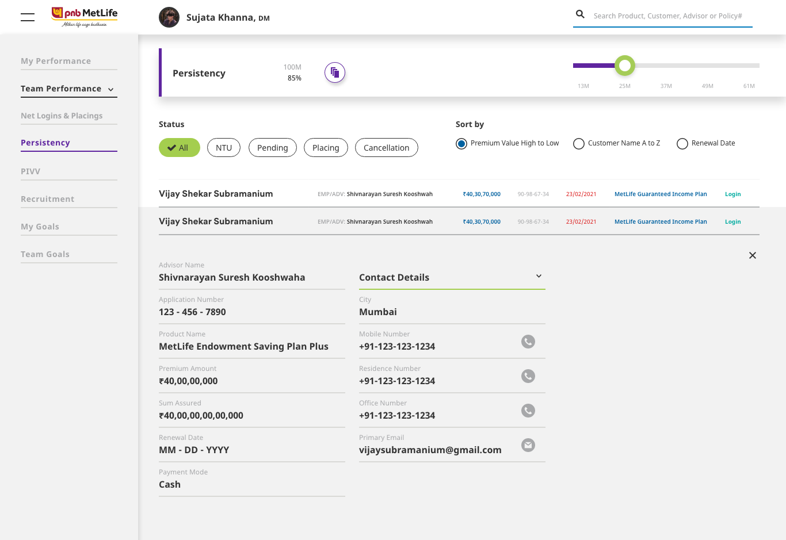The height and width of the screenshot is (540, 786).
Task: Open the hamburger menu icon
Action: point(28,17)
